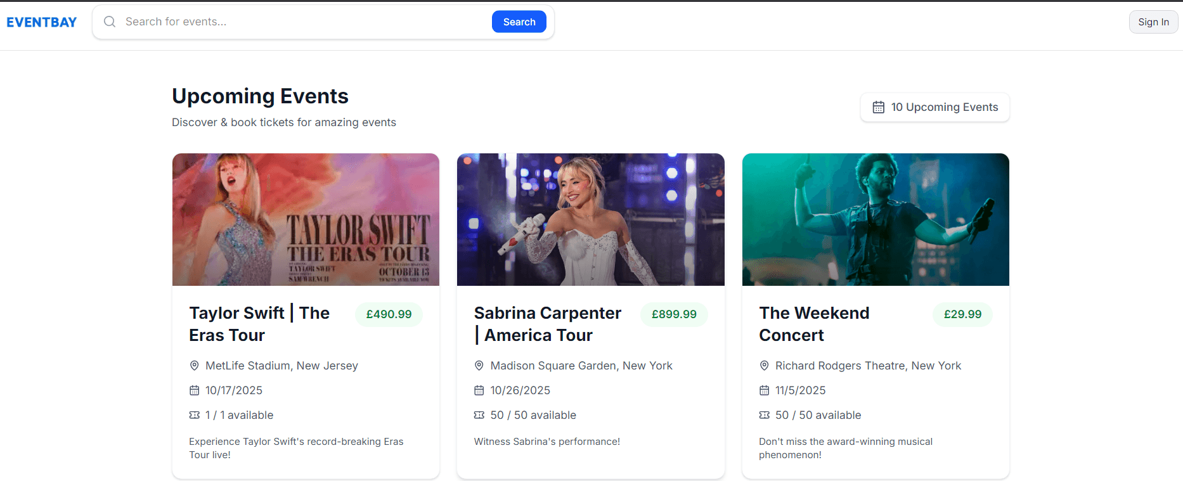Click ticket icon next to 1 / 1 available
This screenshot has height=481, width=1183.
point(195,415)
